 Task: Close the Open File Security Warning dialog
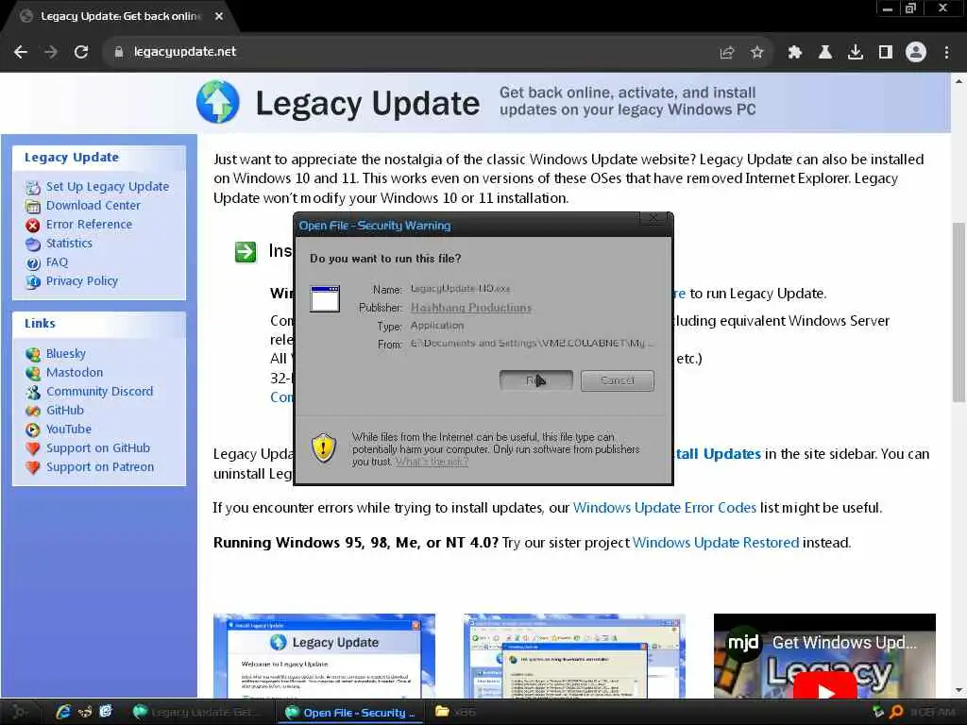653,219
